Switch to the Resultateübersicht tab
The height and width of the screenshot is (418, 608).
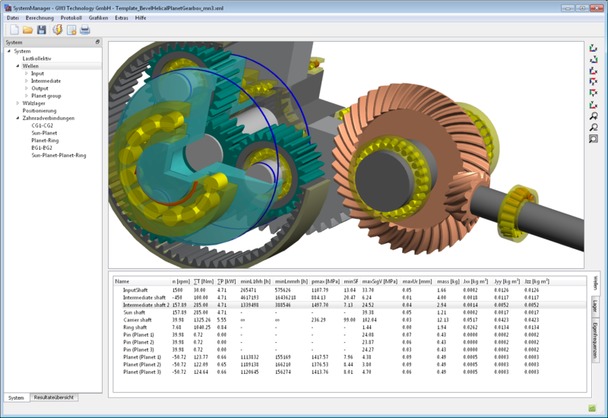55,397
